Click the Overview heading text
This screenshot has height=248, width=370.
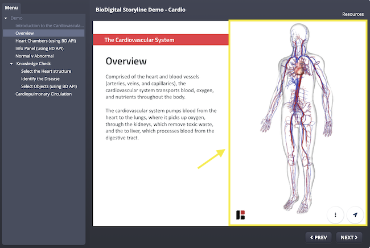coord(126,61)
